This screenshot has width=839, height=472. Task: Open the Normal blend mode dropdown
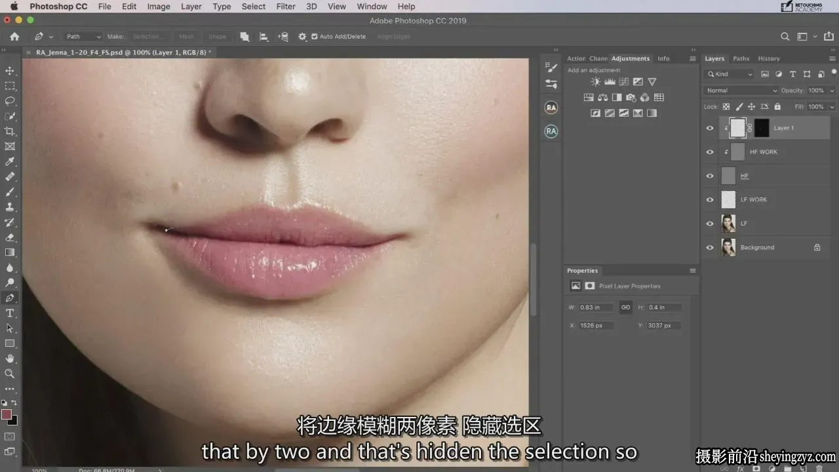(x=741, y=90)
